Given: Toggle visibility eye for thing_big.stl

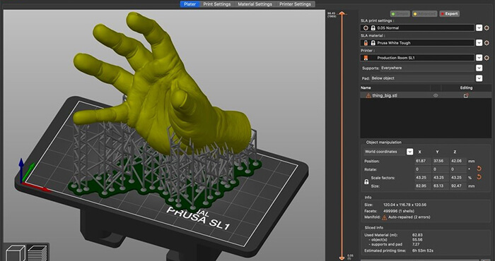Looking at the screenshot, I should point(436,95).
